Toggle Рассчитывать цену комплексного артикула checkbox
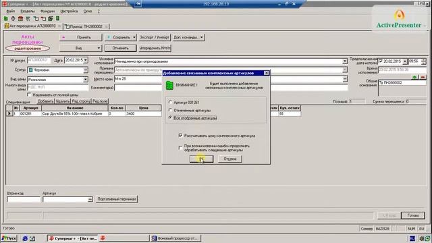432x243 pixels. coord(180,136)
